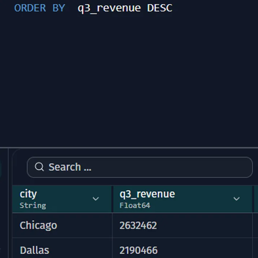Place cursor on q3_revenue in the query
Viewport: 258px width, 258px height.
coord(109,9)
